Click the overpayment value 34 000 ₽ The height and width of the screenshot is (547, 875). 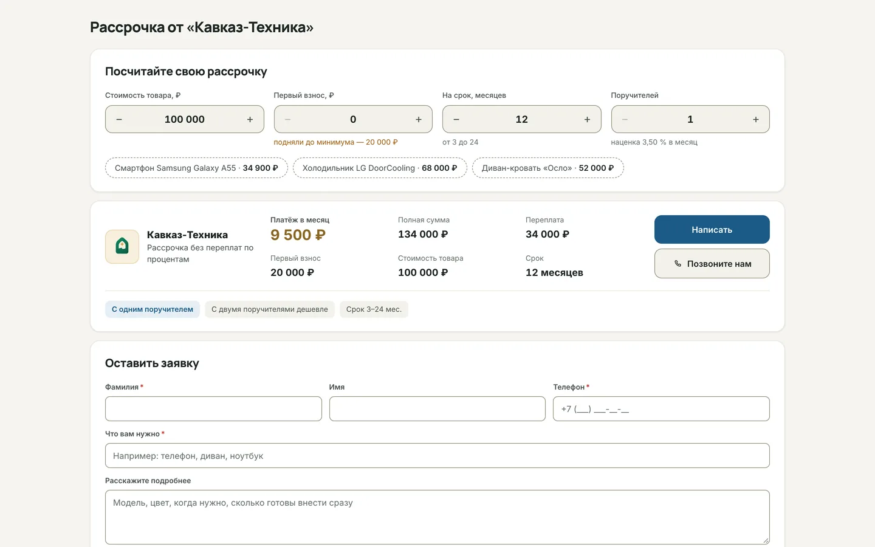point(547,235)
